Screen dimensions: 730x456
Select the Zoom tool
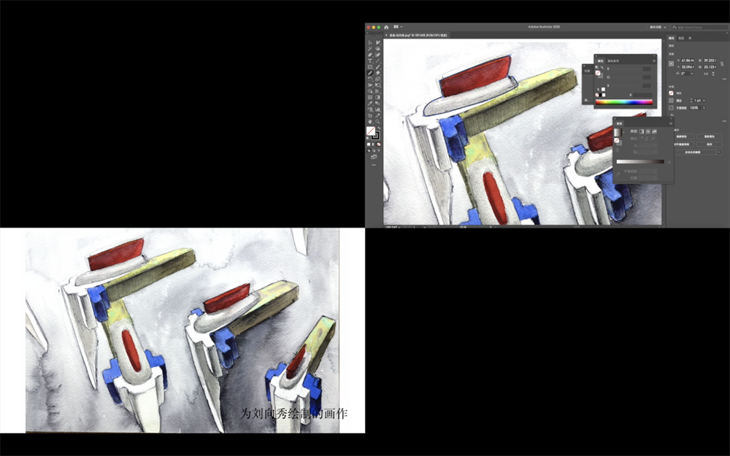pyautogui.click(x=377, y=121)
